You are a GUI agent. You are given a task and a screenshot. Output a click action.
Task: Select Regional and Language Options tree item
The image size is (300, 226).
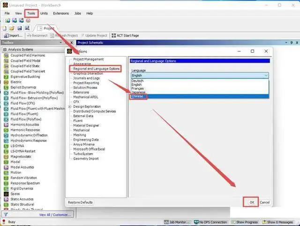pos(96,69)
